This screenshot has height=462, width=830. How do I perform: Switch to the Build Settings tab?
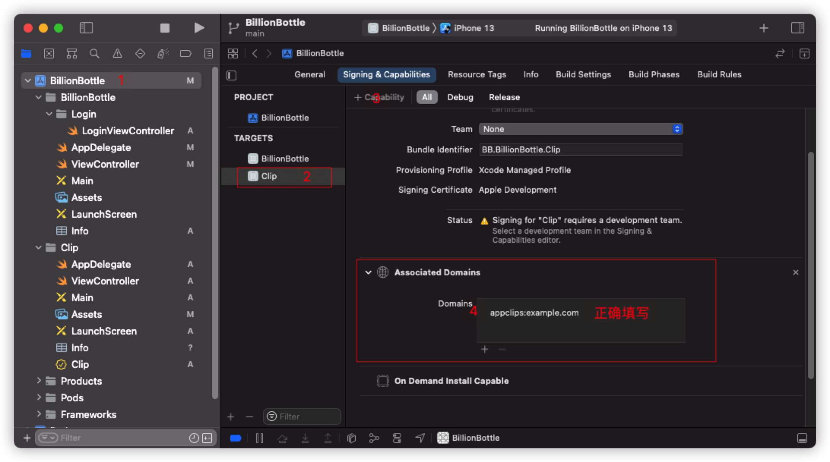(583, 74)
